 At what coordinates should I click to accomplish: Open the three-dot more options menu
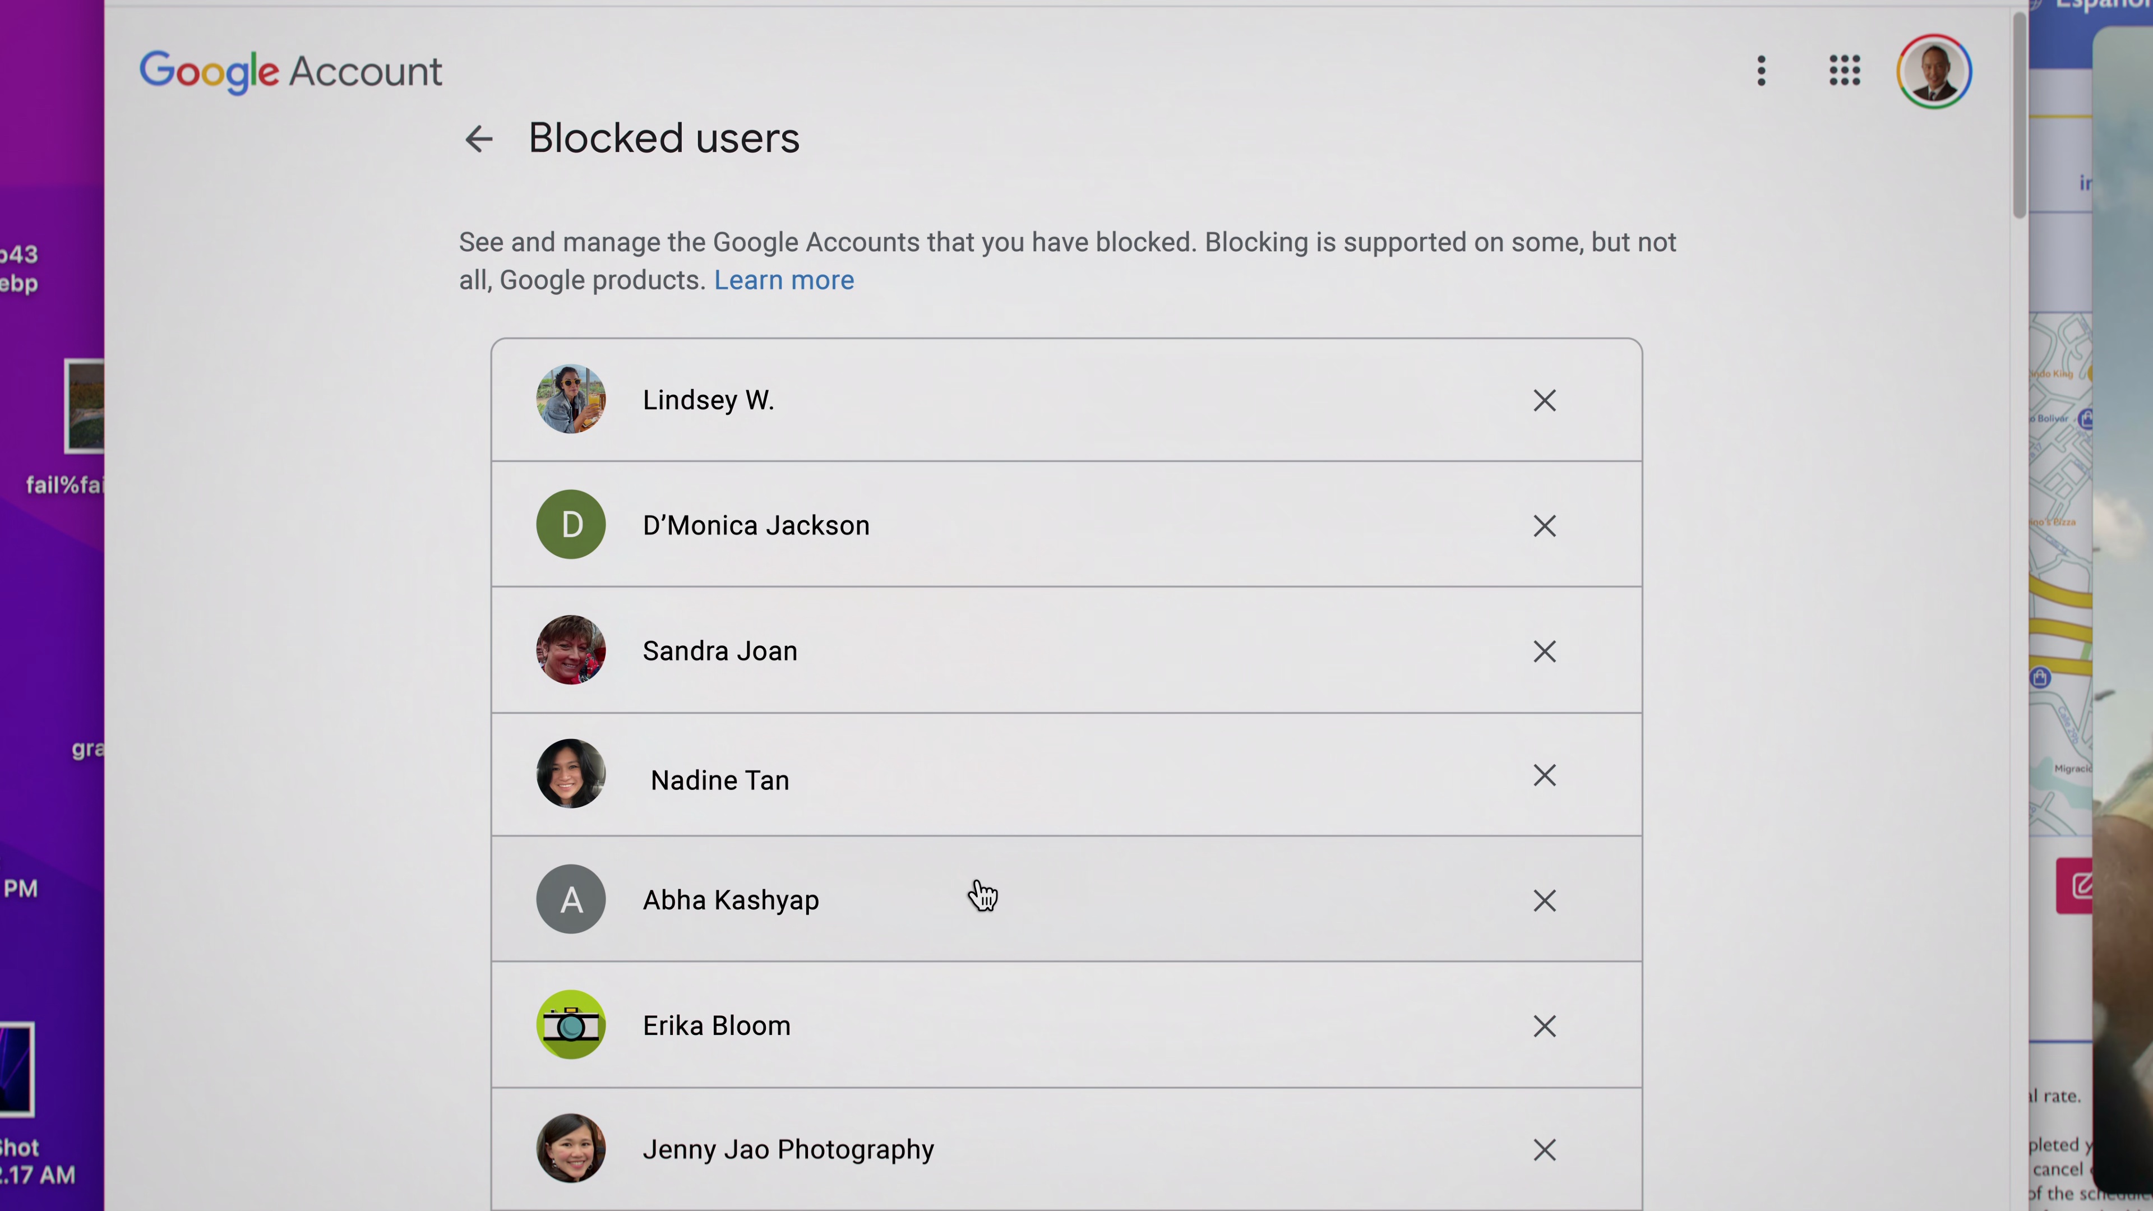click(1761, 71)
